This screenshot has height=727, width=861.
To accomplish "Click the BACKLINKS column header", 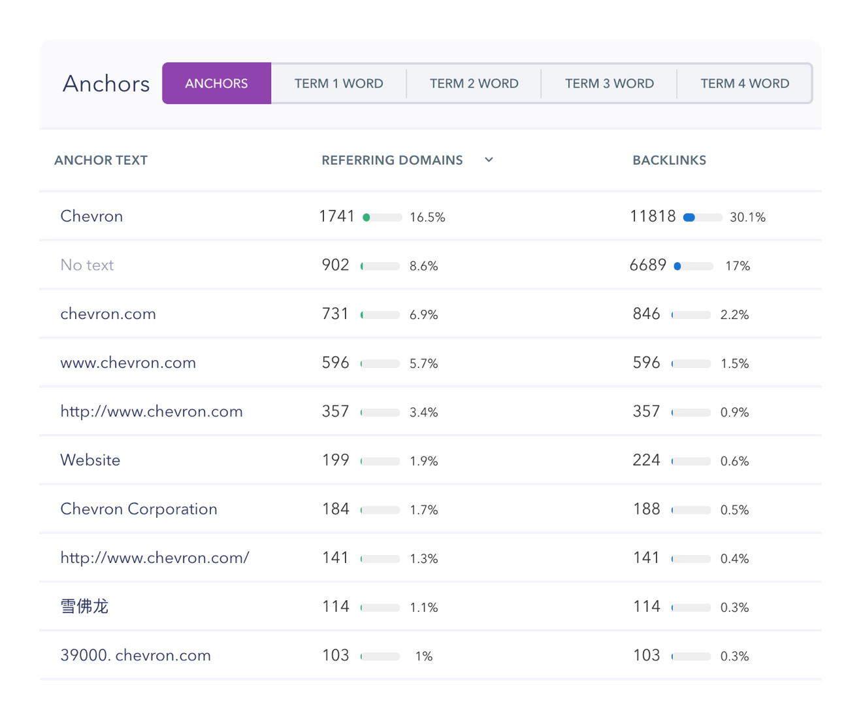I will [669, 160].
